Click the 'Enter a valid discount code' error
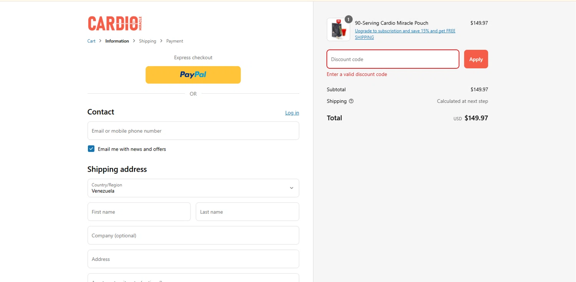Viewport: 576px width, 282px height. tap(357, 74)
